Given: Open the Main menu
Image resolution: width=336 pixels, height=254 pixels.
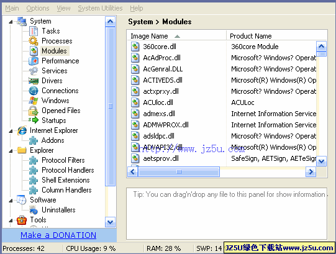Looking at the screenshot, I should [12, 8].
